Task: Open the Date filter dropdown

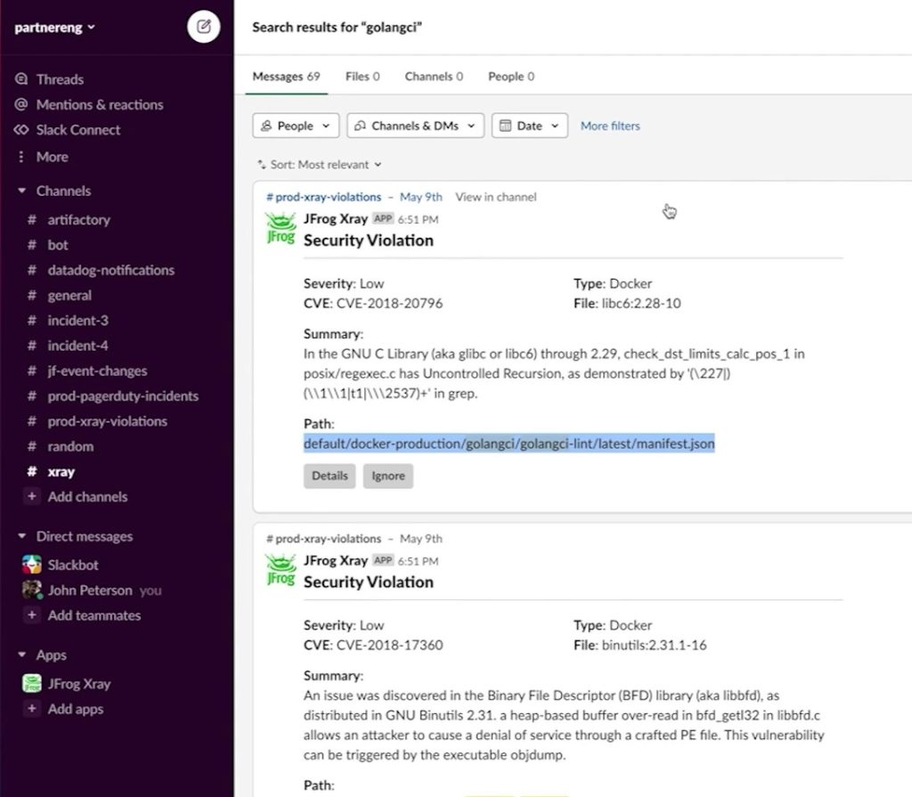Action: [x=530, y=126]
